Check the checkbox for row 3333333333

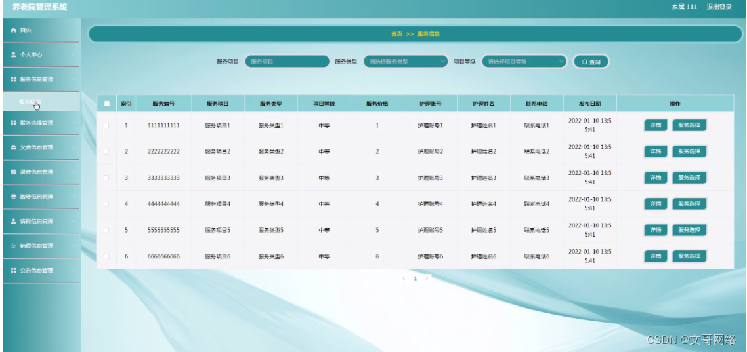pos(106,178)
